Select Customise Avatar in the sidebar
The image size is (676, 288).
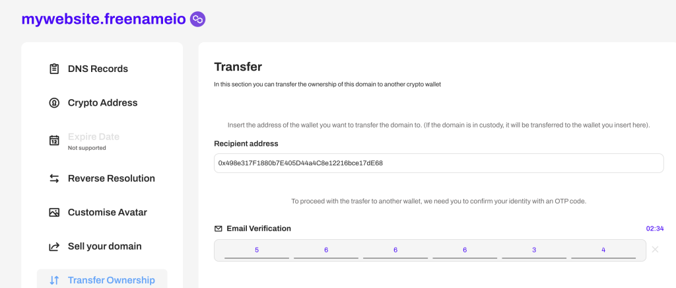[x=107, y=213]
